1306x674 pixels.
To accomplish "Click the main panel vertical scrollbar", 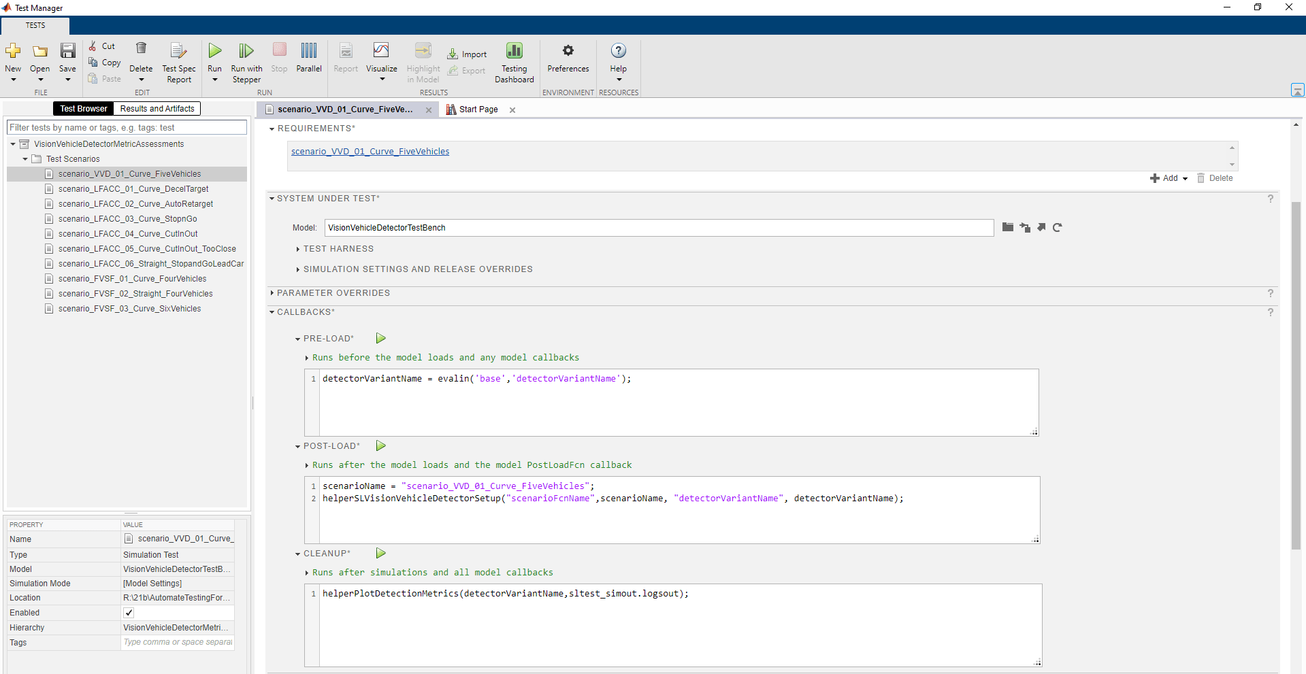I will click(x=1296, y=374).
